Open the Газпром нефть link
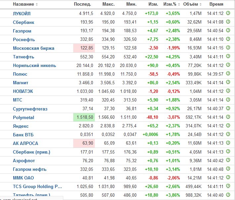 (30, 169)
